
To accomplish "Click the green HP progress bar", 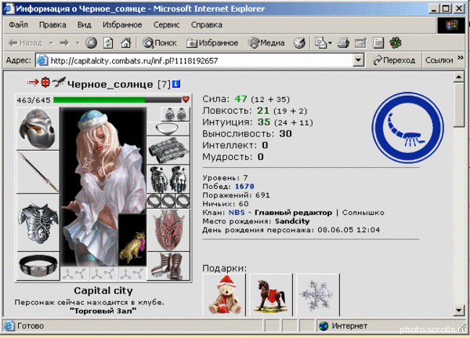I will pyautogui.click(x=99, y=100).
